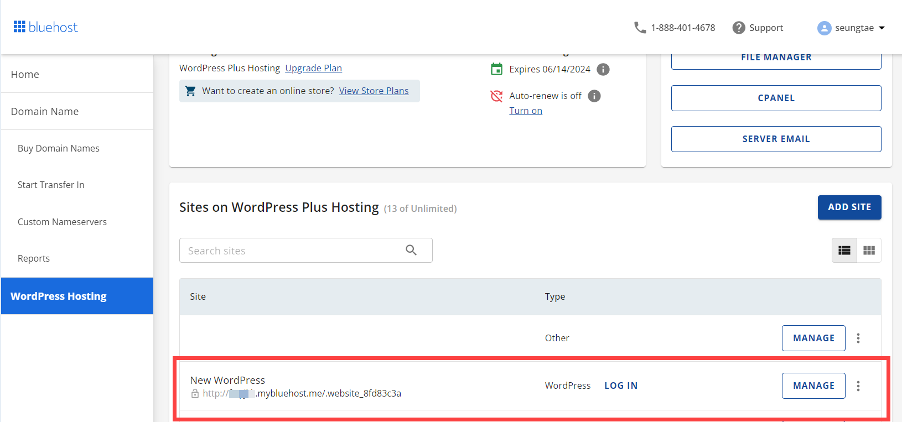Click the magnifier icon in Search sites
The height and width of the screenshot is (422, 902).
pyautogui.click(x=411, y=250)
